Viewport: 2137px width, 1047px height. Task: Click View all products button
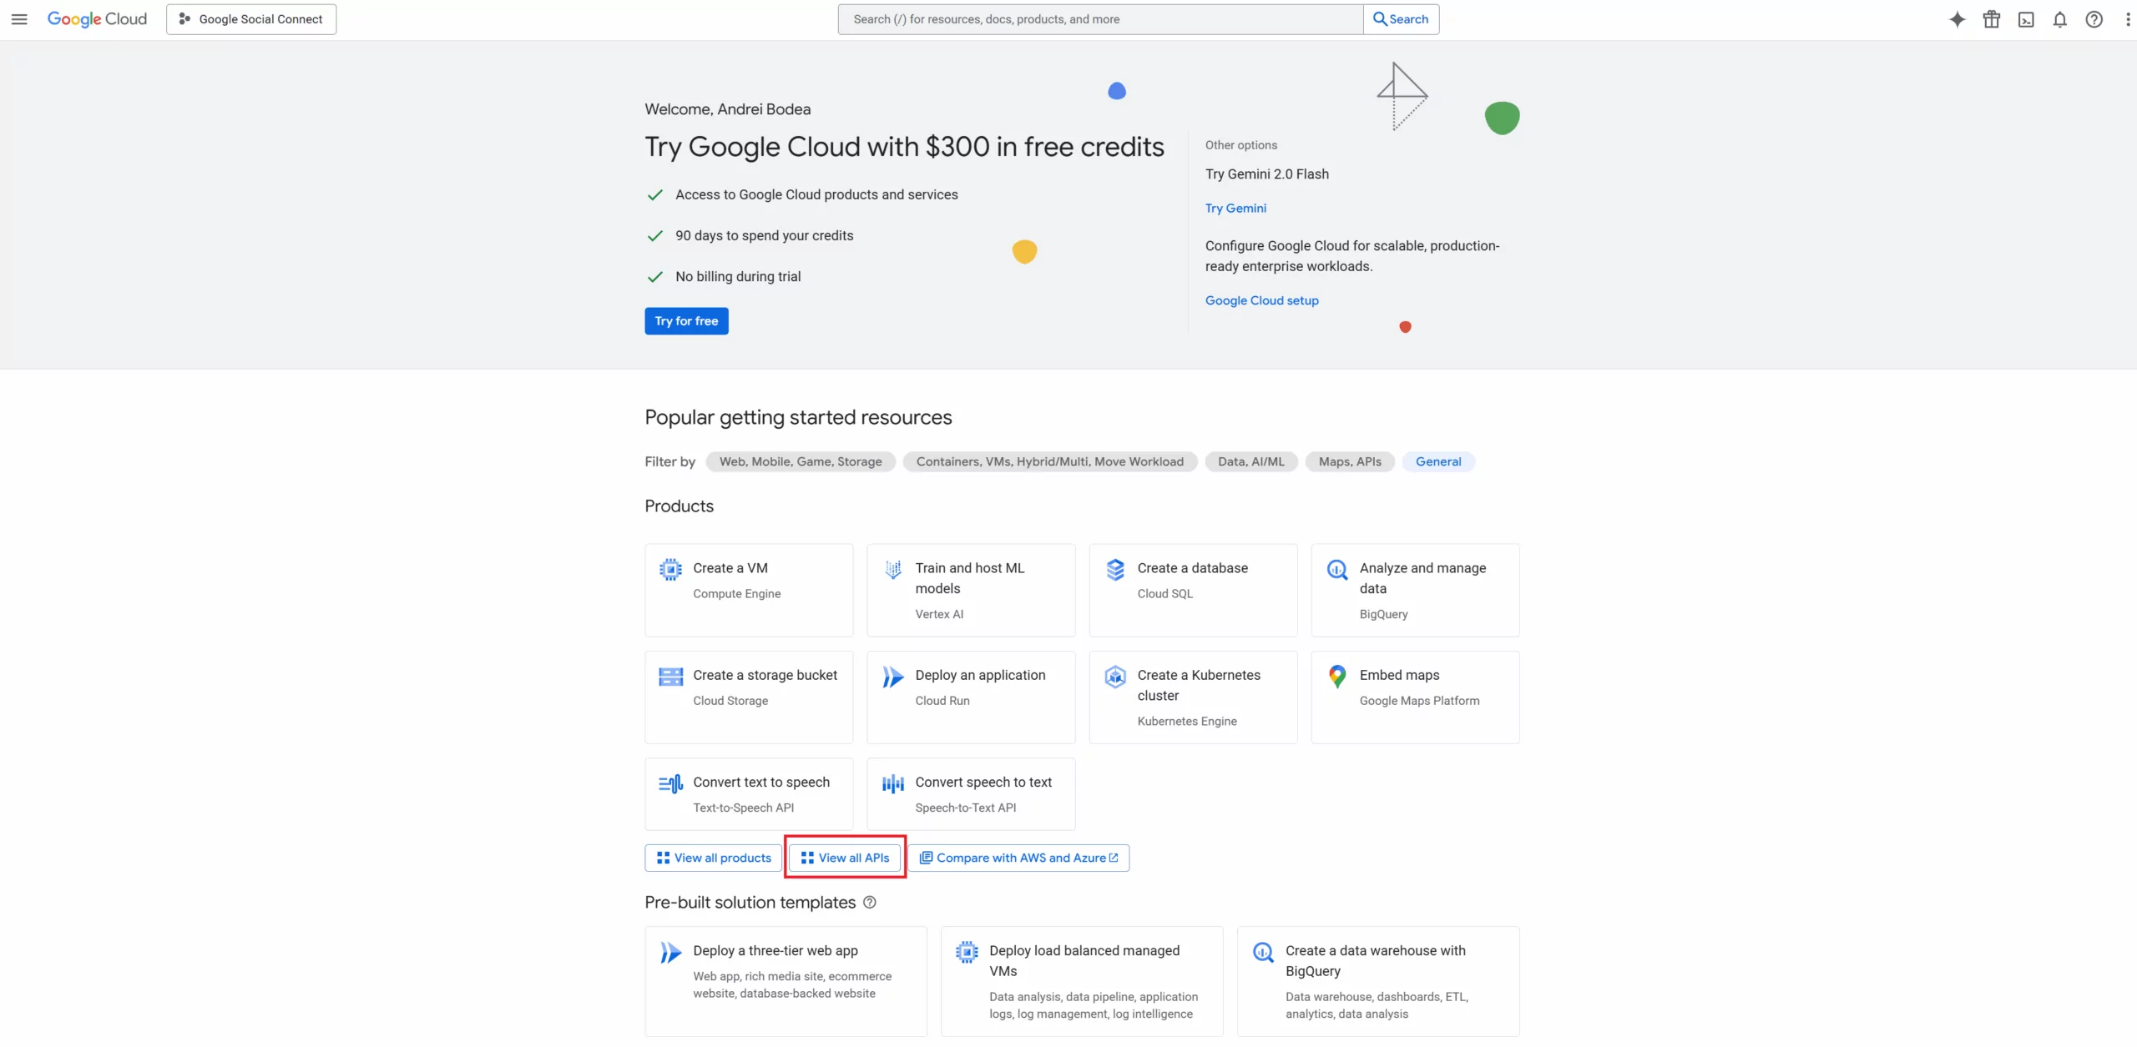pos(713,858)
